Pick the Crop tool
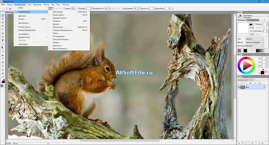269x145 pixels. pos(3,33)
